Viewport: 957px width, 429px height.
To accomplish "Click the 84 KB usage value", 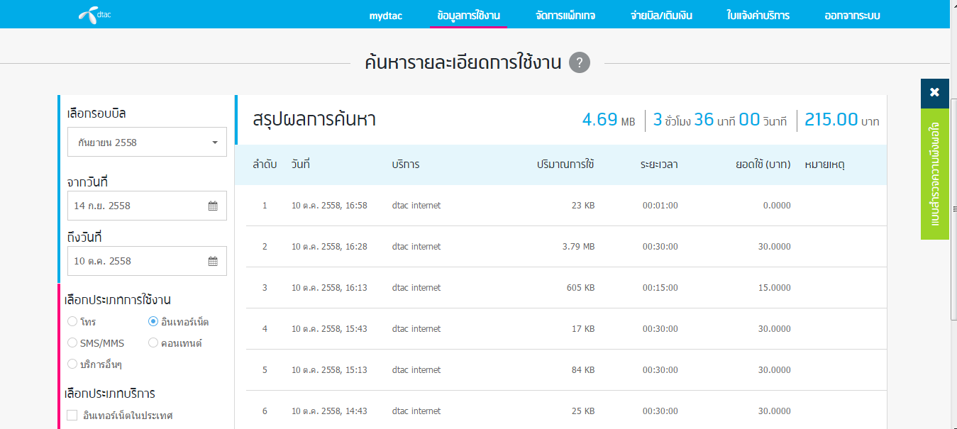I will [582, 370].
